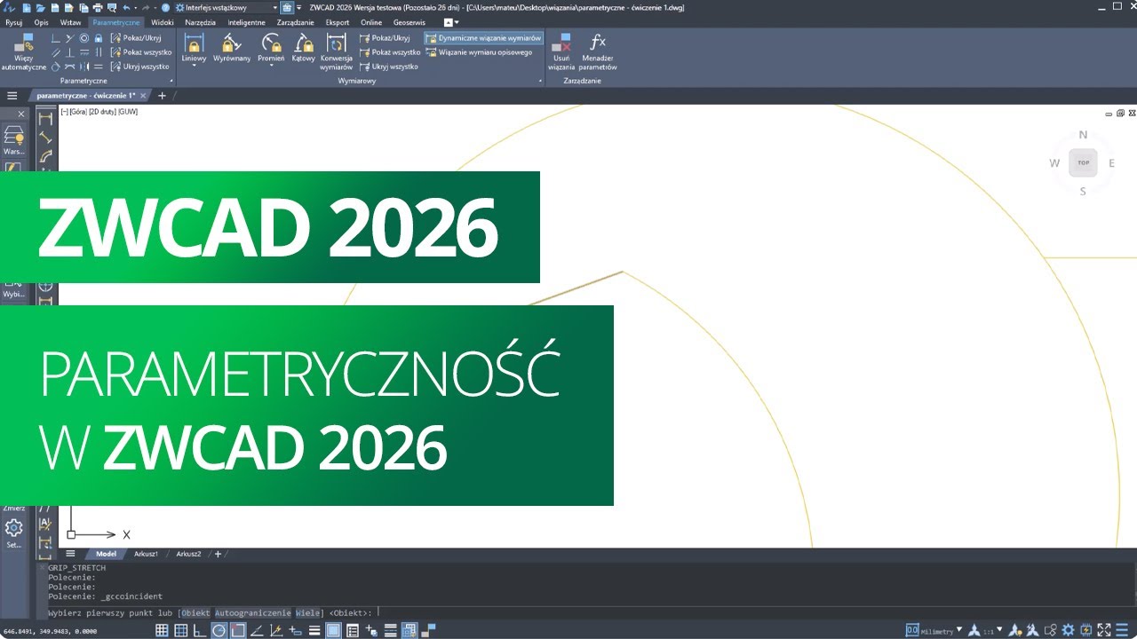Switch to the Widoki ribbon tab
The image size is (1137, 639).
(x=162, y=22)
